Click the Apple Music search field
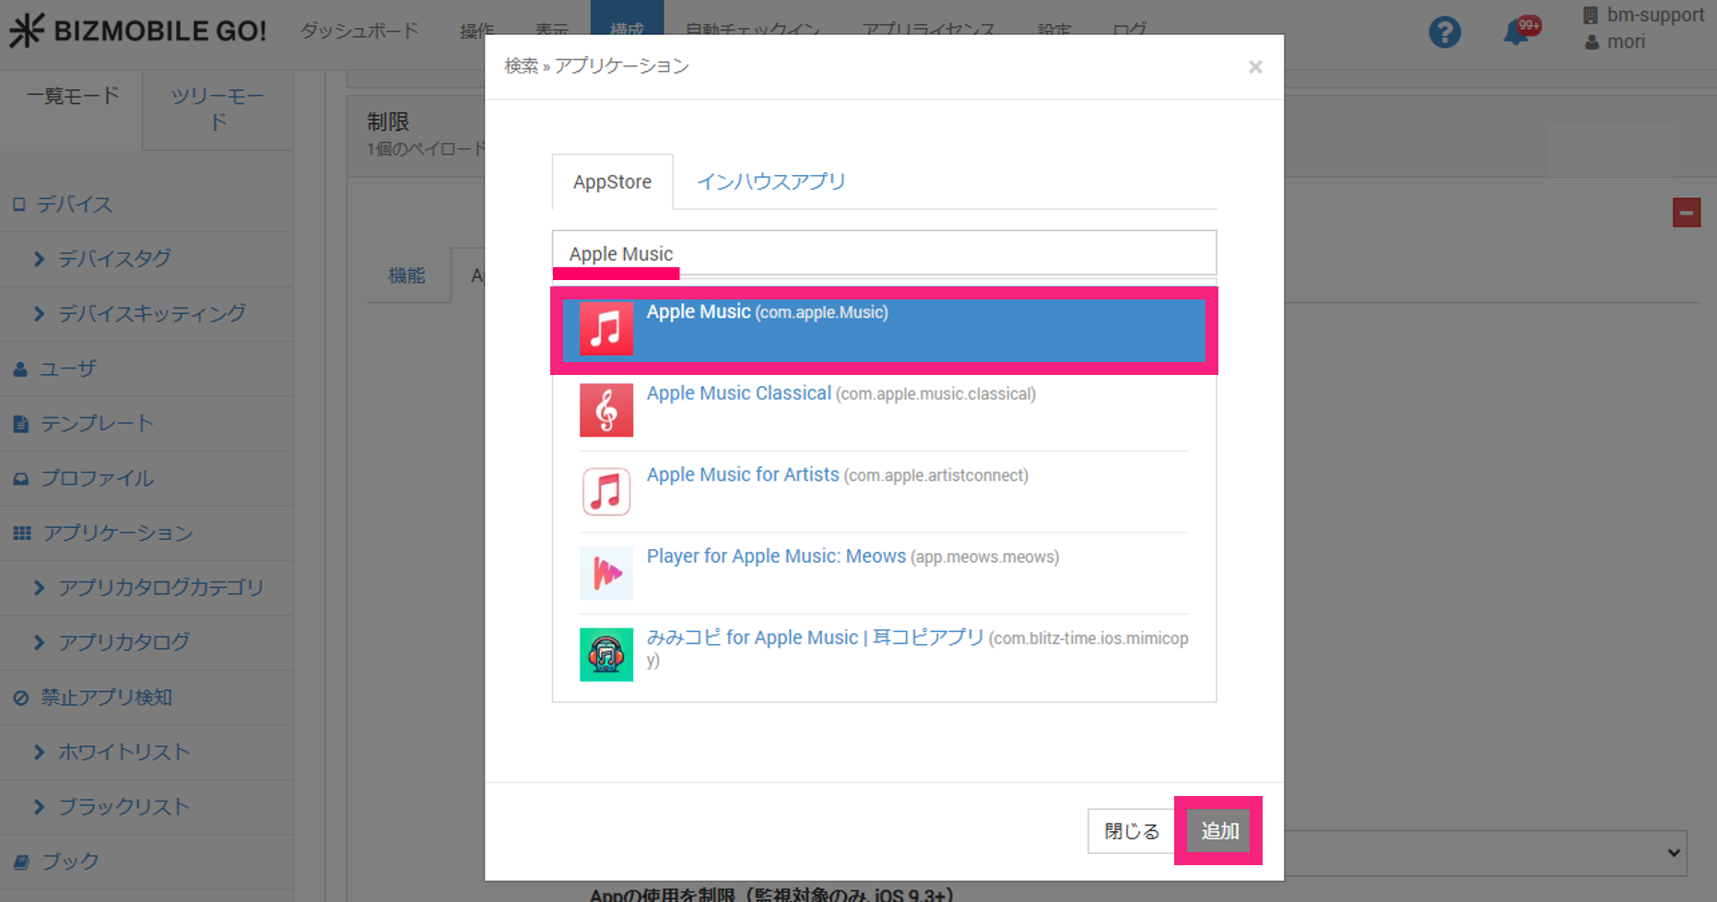 point(883,253)
